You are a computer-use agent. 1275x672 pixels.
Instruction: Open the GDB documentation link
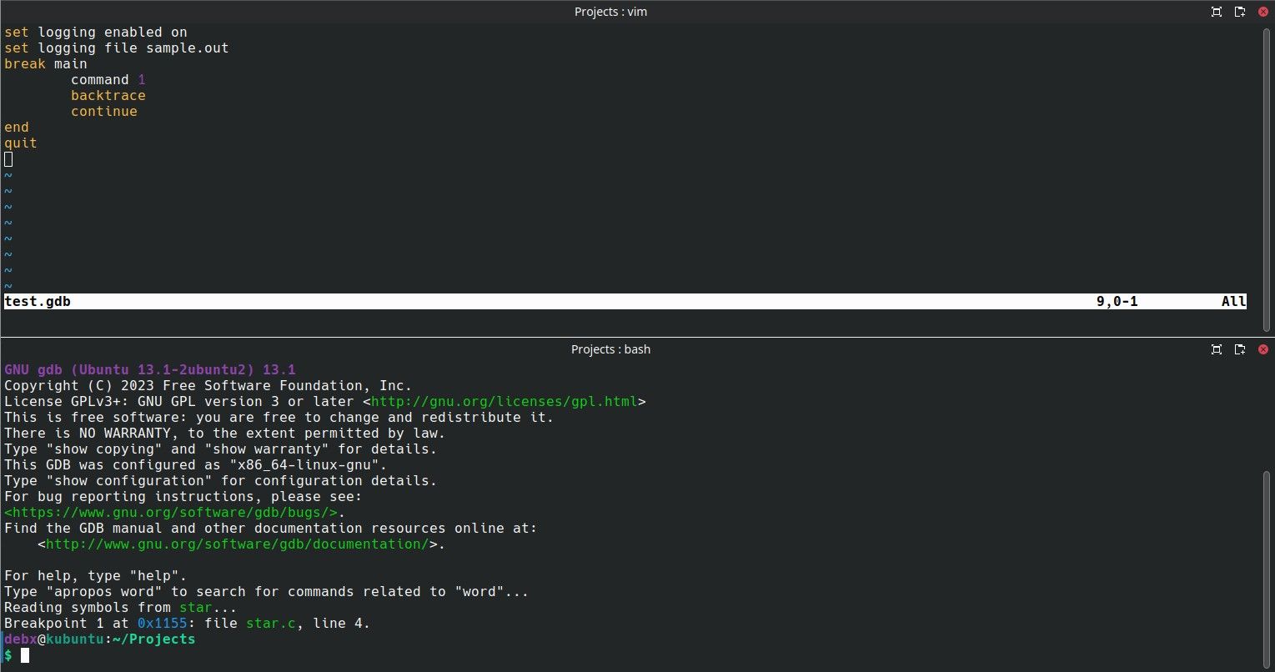pos(242,544)
